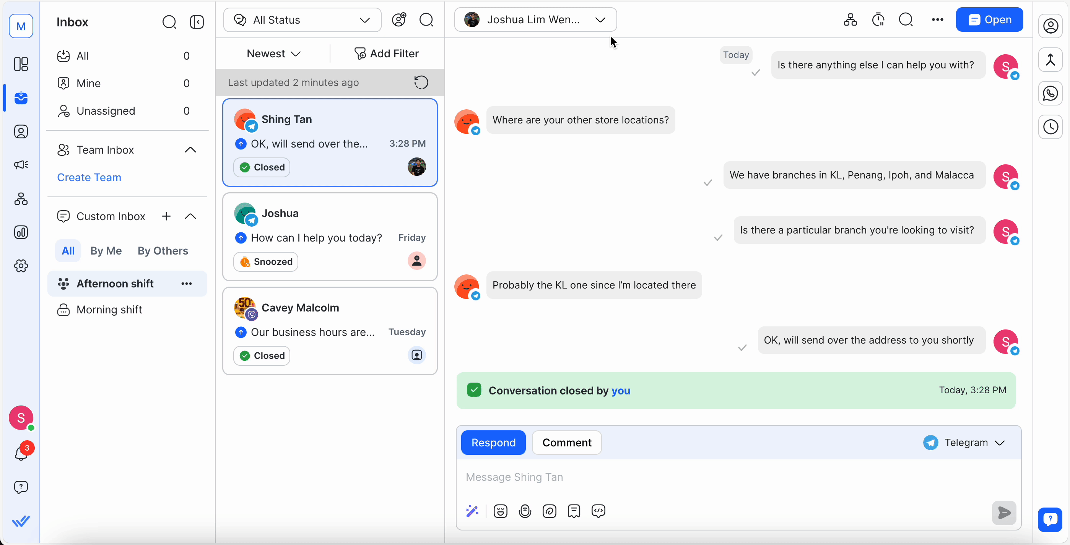Click the AI assist magic wand icon
This screenshot has width=1070, height=545.
(472, 511)
